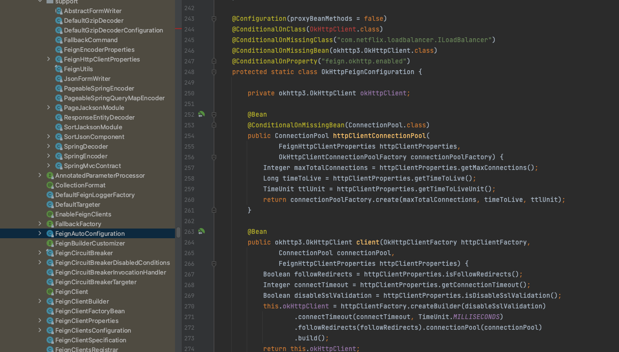Toggle fold marker beside line 252 @Bean
The width and height of the screenshot is (619, 352).
[214, 115]
